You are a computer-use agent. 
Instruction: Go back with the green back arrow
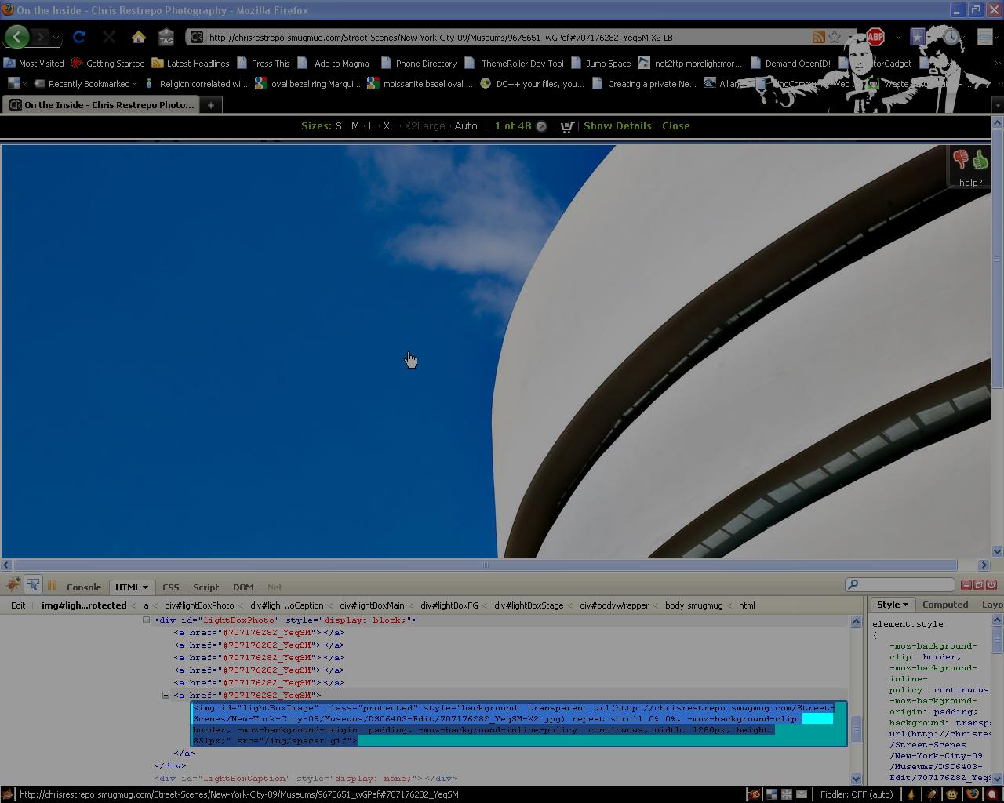tap(17, 37)
